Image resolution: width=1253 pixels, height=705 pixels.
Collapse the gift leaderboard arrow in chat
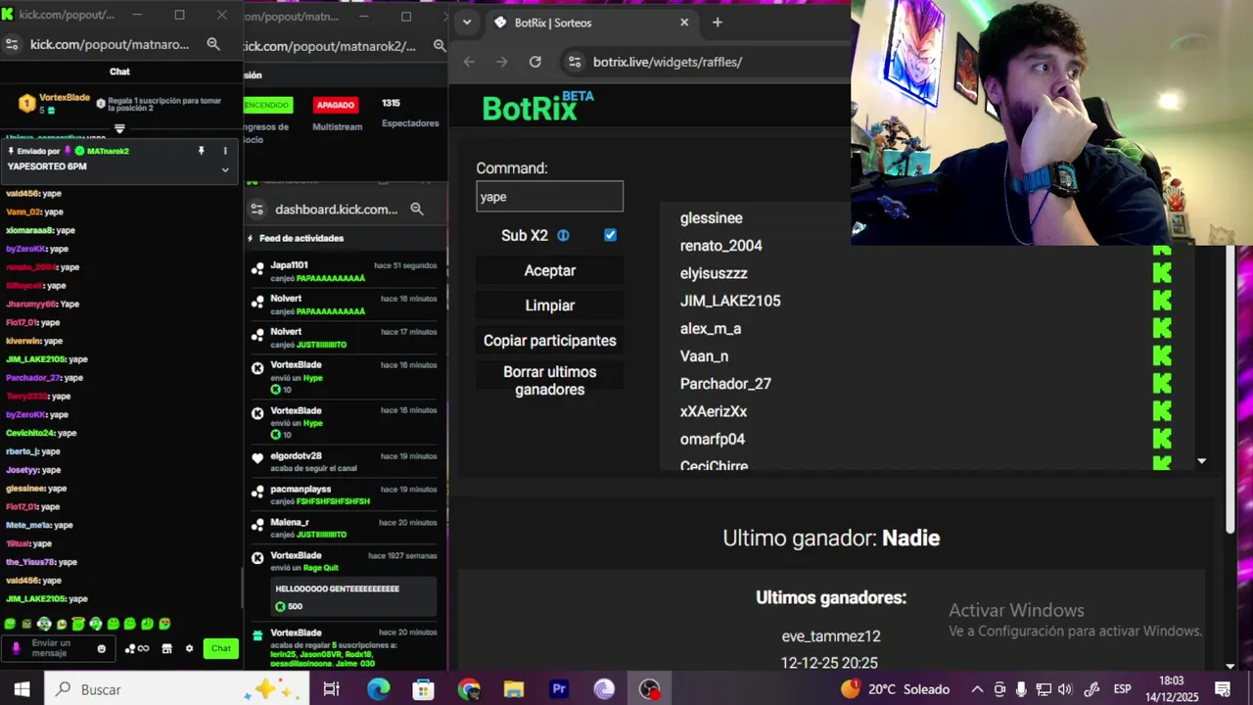pyautogui.click(x=119, y=128)
